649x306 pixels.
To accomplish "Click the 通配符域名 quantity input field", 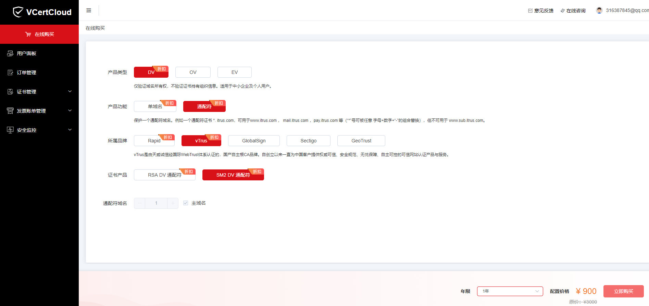I will click(x=156, y=203).
